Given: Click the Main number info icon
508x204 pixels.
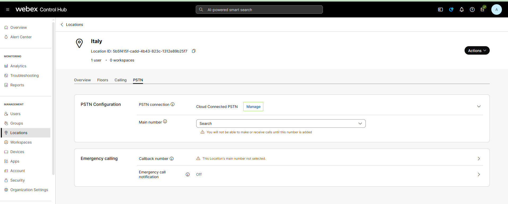Looking at the screenshot, I should pyautogui.click(x=165, y=122).
